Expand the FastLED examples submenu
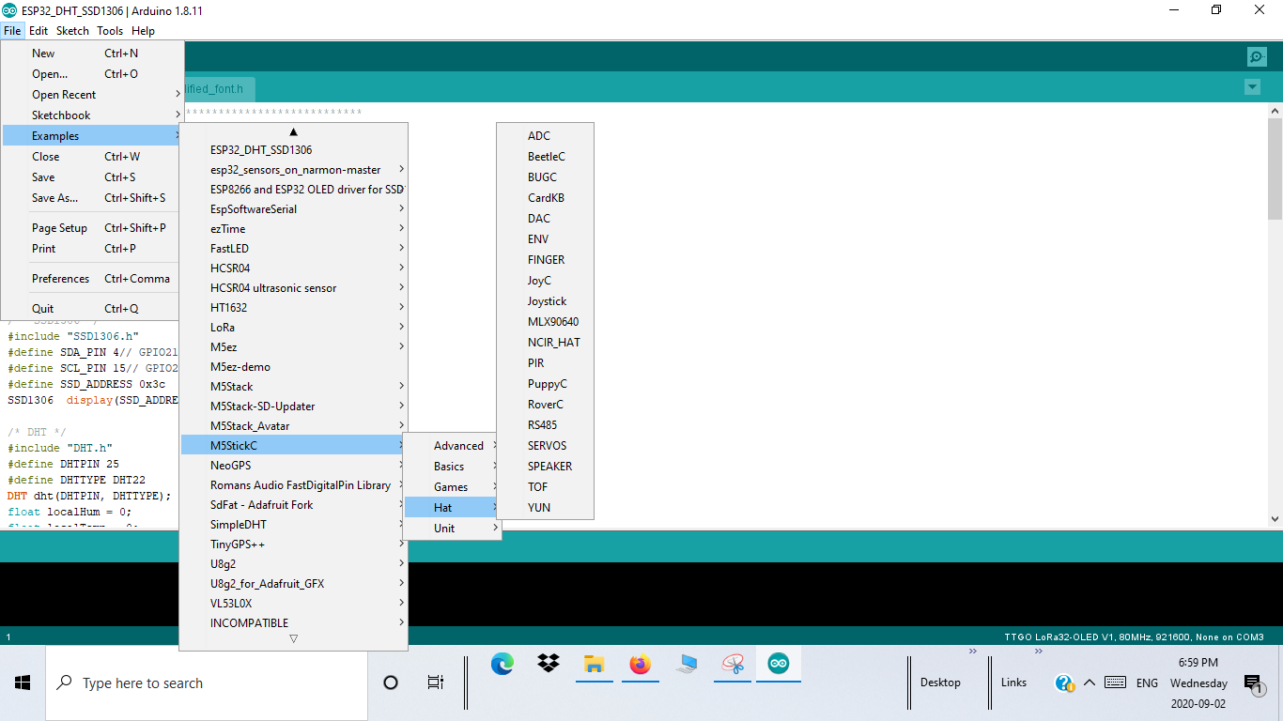The width and height of the screenshot is (1283, 721). [293, 249]
